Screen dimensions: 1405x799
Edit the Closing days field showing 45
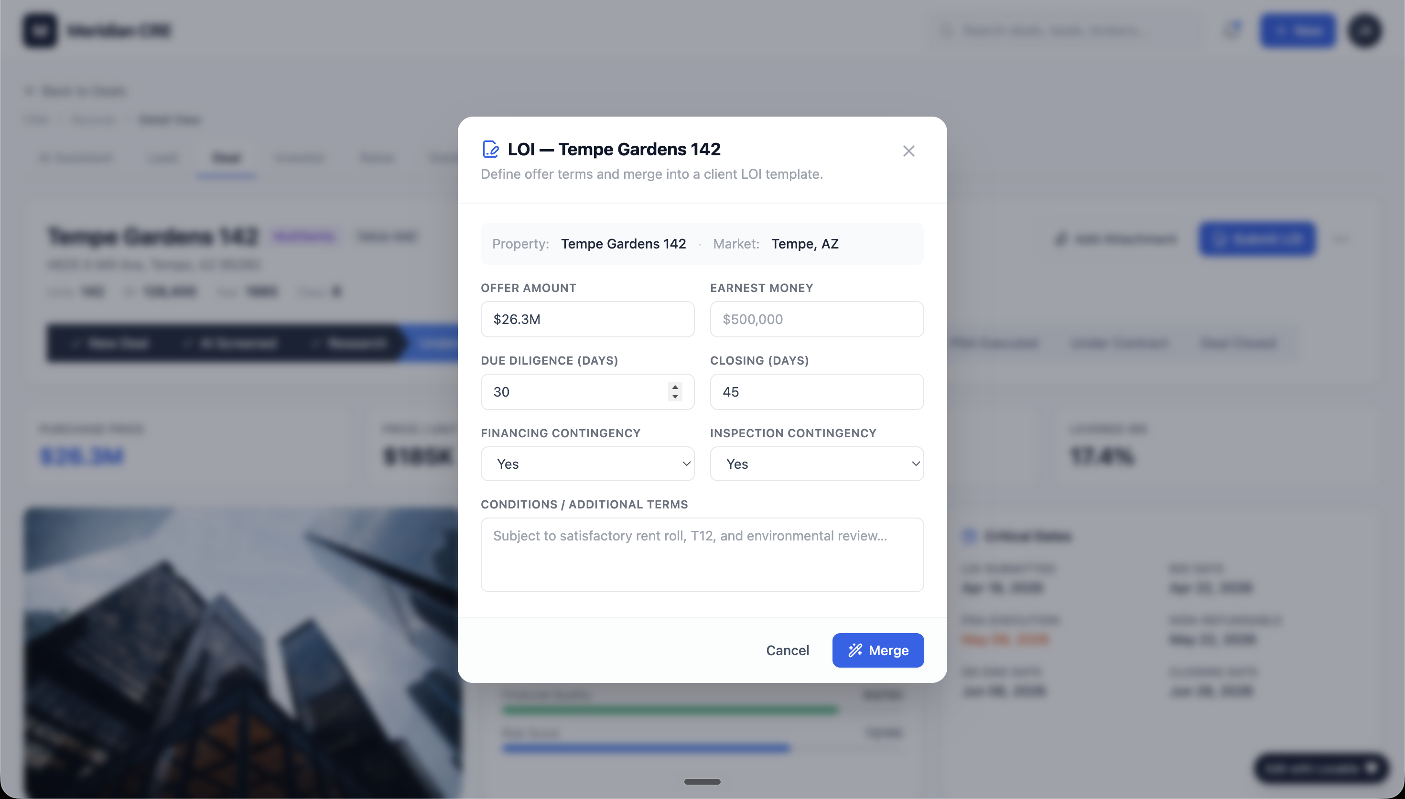click(x=817, y=392)
